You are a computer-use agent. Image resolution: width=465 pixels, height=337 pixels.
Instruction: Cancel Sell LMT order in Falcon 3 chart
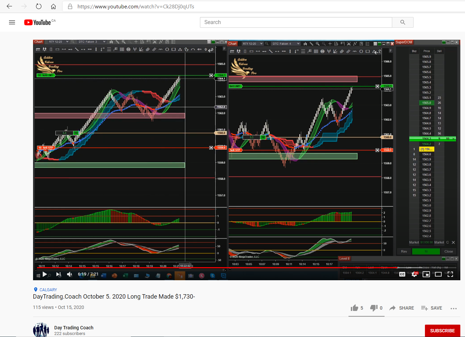pyautogui.click(x=211, y=75)
